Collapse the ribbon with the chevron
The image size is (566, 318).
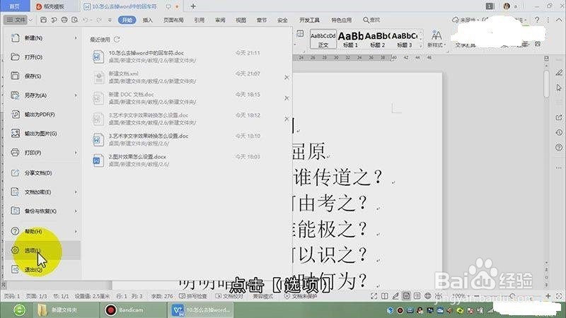(559, 20)
